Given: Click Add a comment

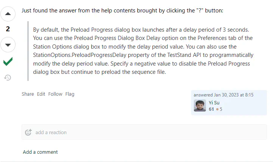Looking at the screenshot, I should click(40, 152).
